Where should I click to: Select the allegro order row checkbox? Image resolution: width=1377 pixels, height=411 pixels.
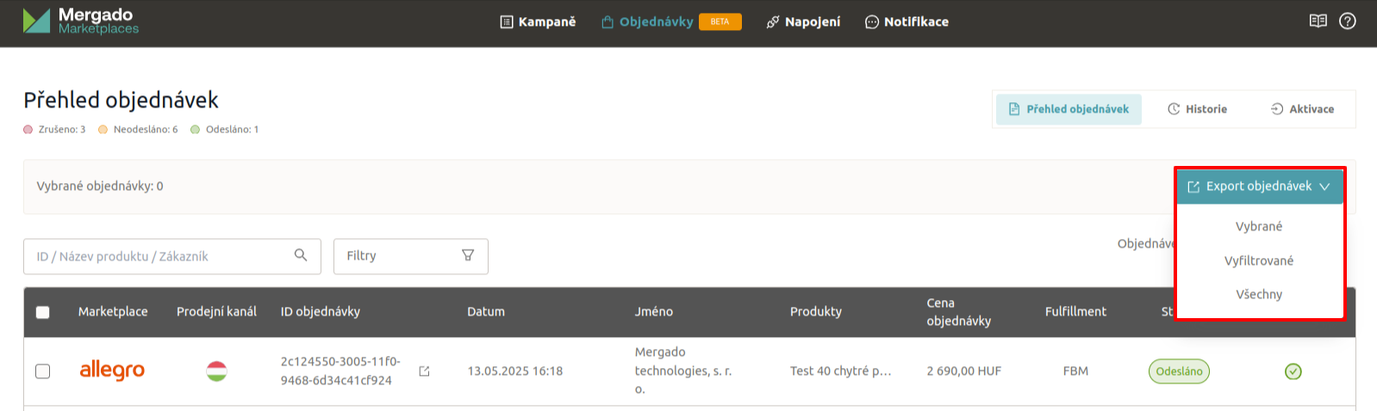(x=42, y=371)
